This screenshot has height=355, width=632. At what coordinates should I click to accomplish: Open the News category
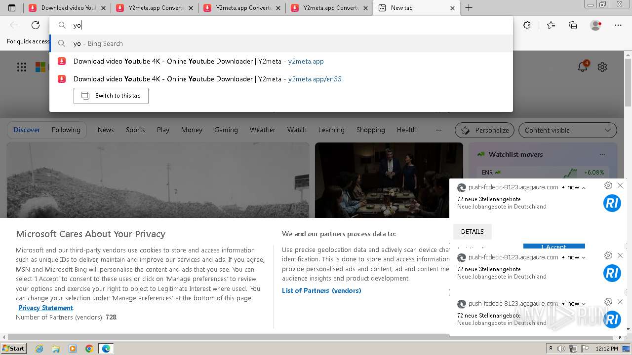click(106, 130)
